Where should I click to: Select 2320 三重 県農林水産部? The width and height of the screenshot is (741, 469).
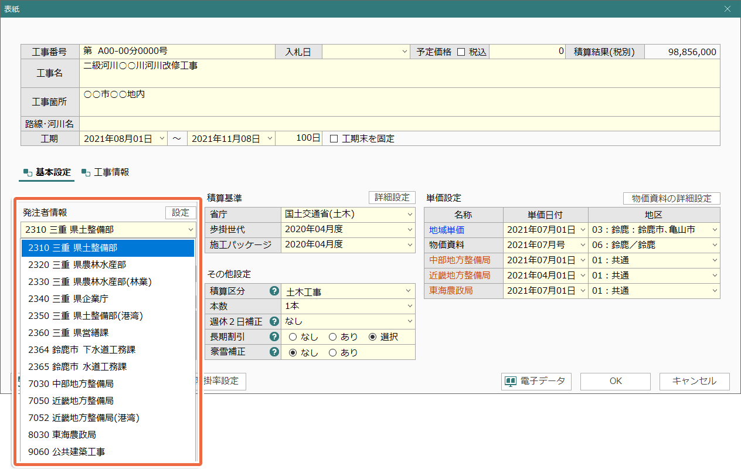click(x=108, y=265)
